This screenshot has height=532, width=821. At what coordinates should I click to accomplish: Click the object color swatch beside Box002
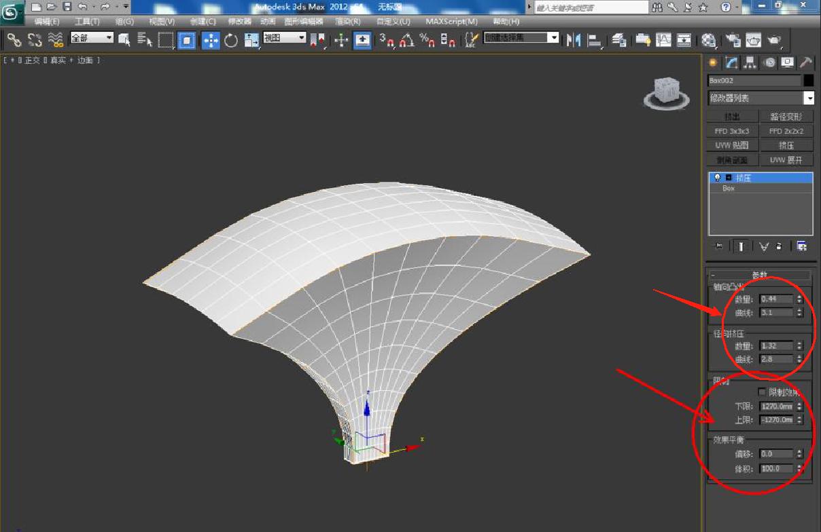(x=809, y=80)
